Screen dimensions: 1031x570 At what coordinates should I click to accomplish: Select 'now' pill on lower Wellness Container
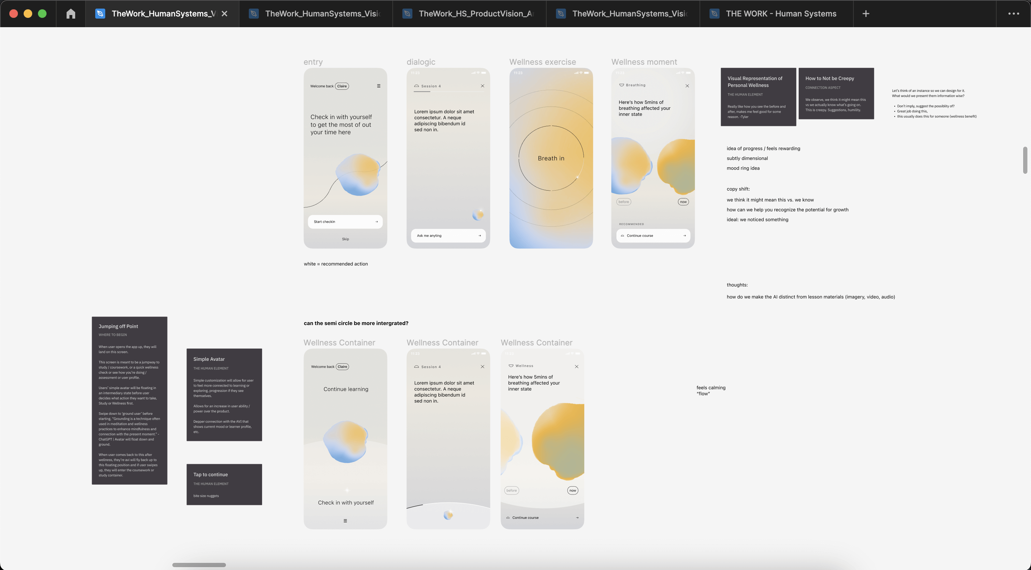[x=573, y=491]
